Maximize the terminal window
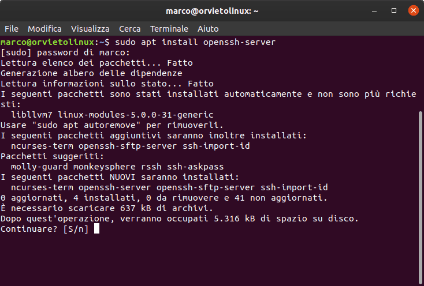The image size is (424, 286). click(394, 10)
